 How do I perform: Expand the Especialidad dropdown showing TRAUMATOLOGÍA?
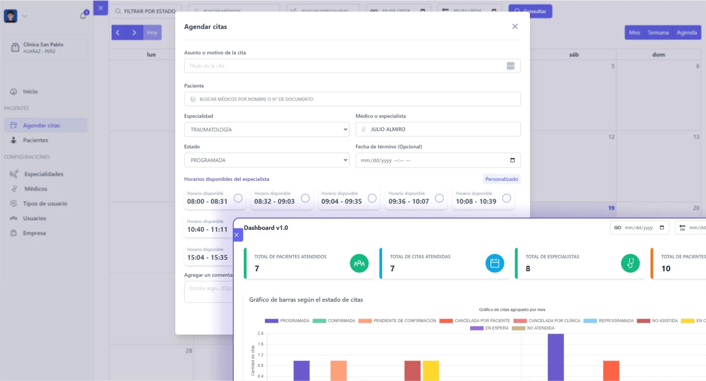267,130
